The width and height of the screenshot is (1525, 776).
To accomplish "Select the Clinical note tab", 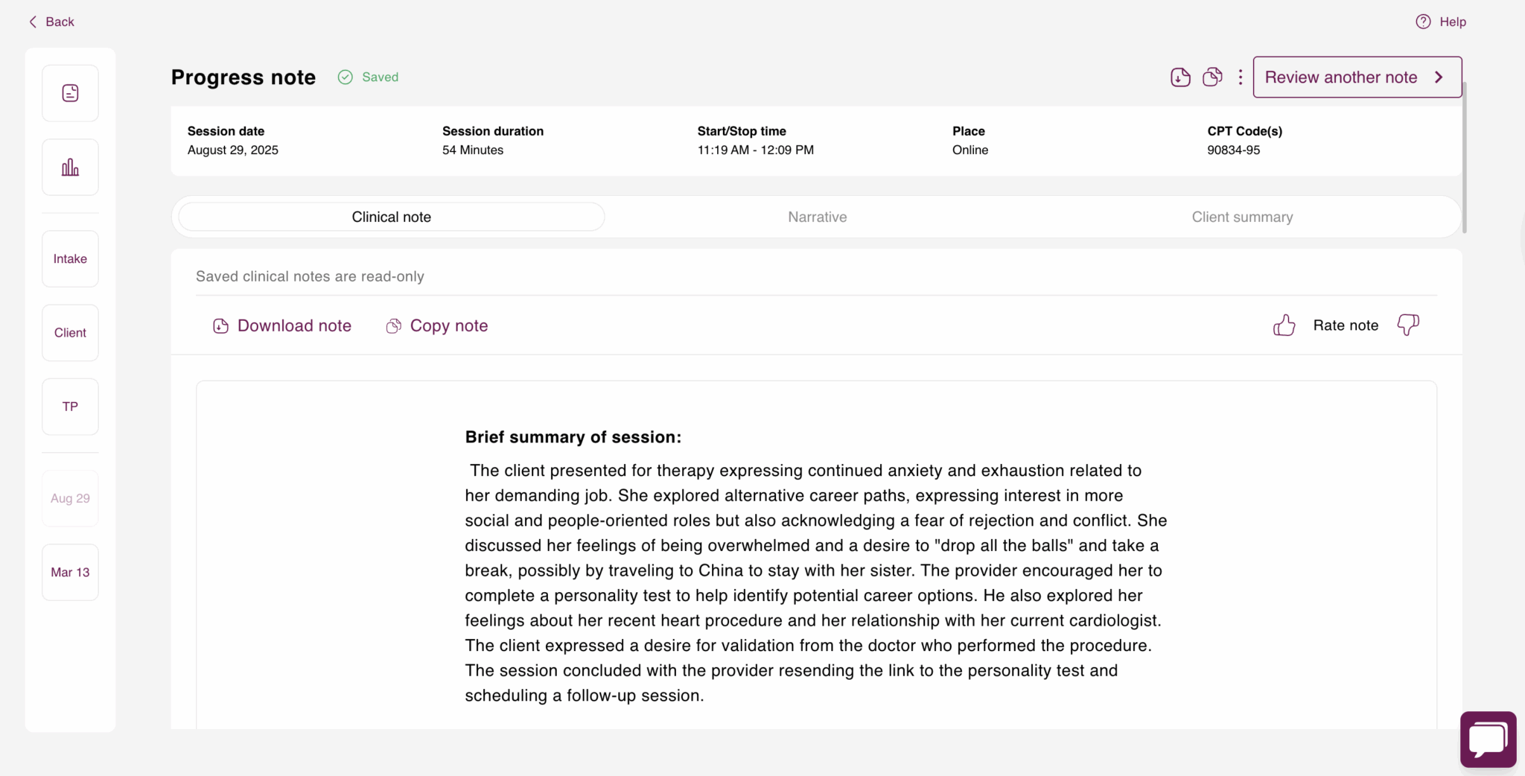I will 391,217.
